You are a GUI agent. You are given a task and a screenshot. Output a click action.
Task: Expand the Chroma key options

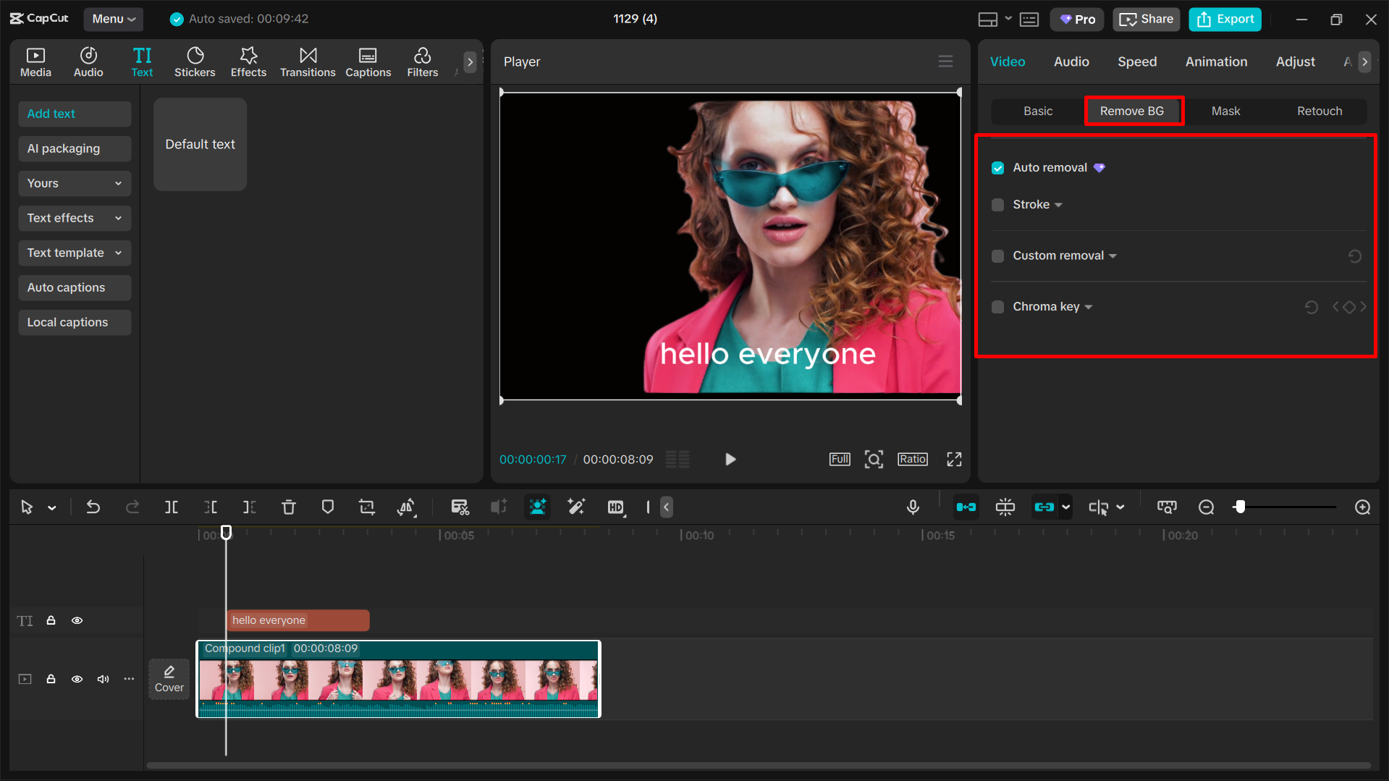(x=1089, y=306)
